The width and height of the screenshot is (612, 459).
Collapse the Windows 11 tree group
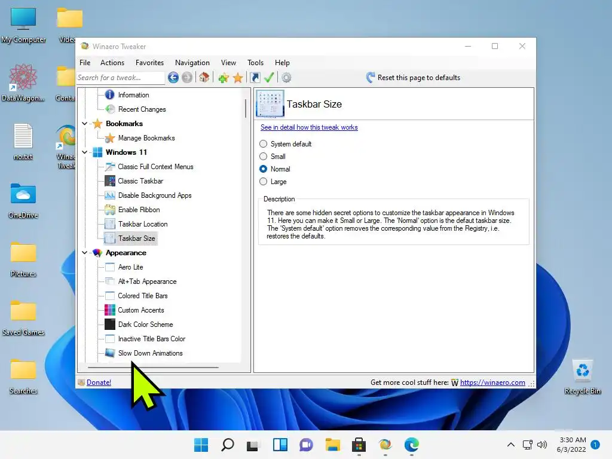[85, 152]
